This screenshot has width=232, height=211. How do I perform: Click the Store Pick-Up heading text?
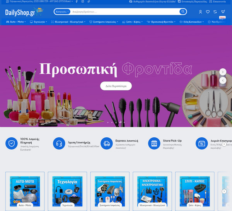[172, 141]
